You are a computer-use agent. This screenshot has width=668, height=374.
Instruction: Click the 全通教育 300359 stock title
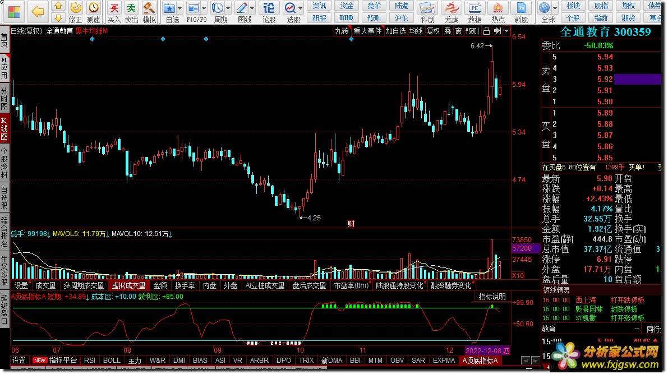605,32
